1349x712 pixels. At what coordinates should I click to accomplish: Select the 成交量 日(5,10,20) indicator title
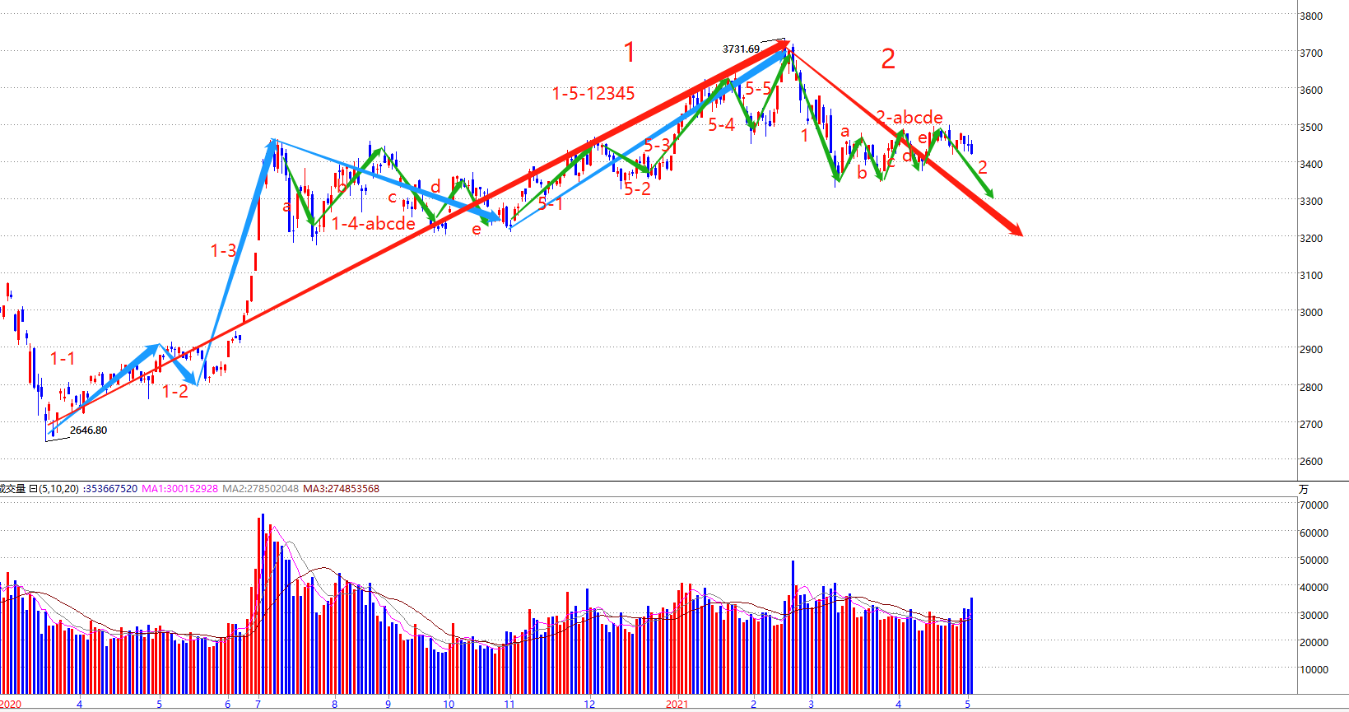(40, 489)
